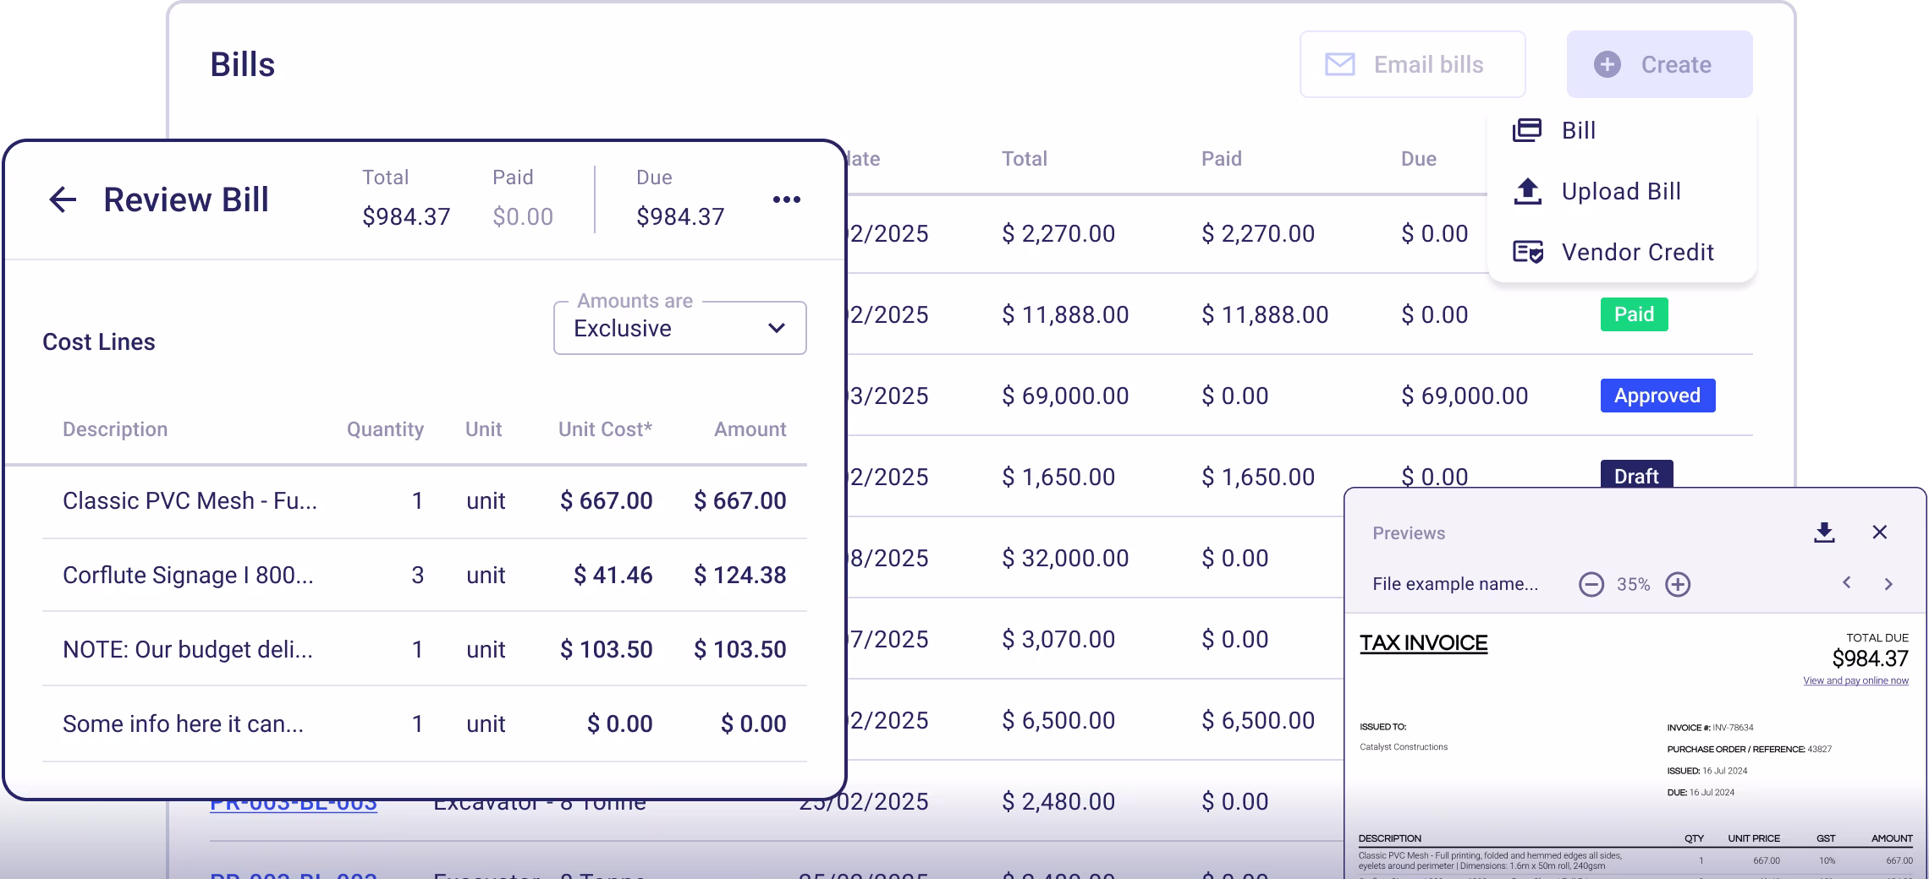The image size is (1929, 879).
Task: Zoom out the preview with minus icon
Action: click(1591, 584)
